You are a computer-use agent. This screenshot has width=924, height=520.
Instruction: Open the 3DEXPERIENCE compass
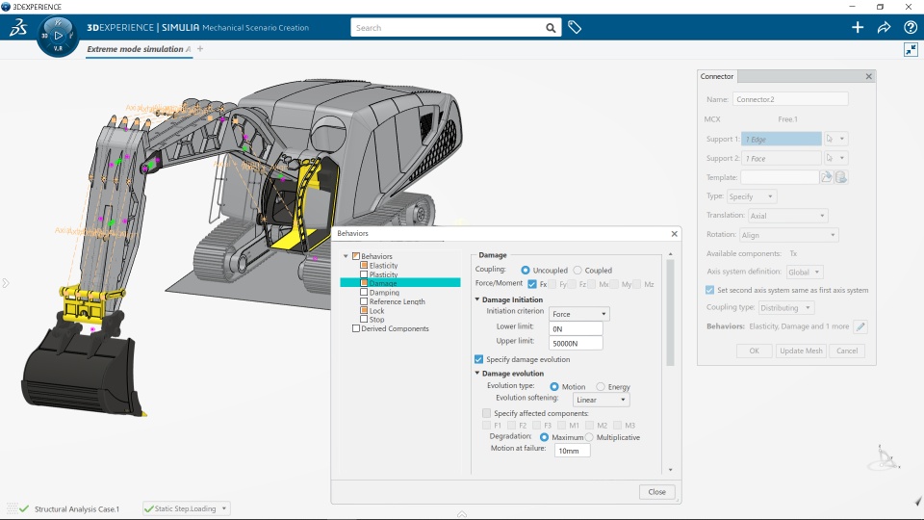pyautogui.click(x=58, y=36)
